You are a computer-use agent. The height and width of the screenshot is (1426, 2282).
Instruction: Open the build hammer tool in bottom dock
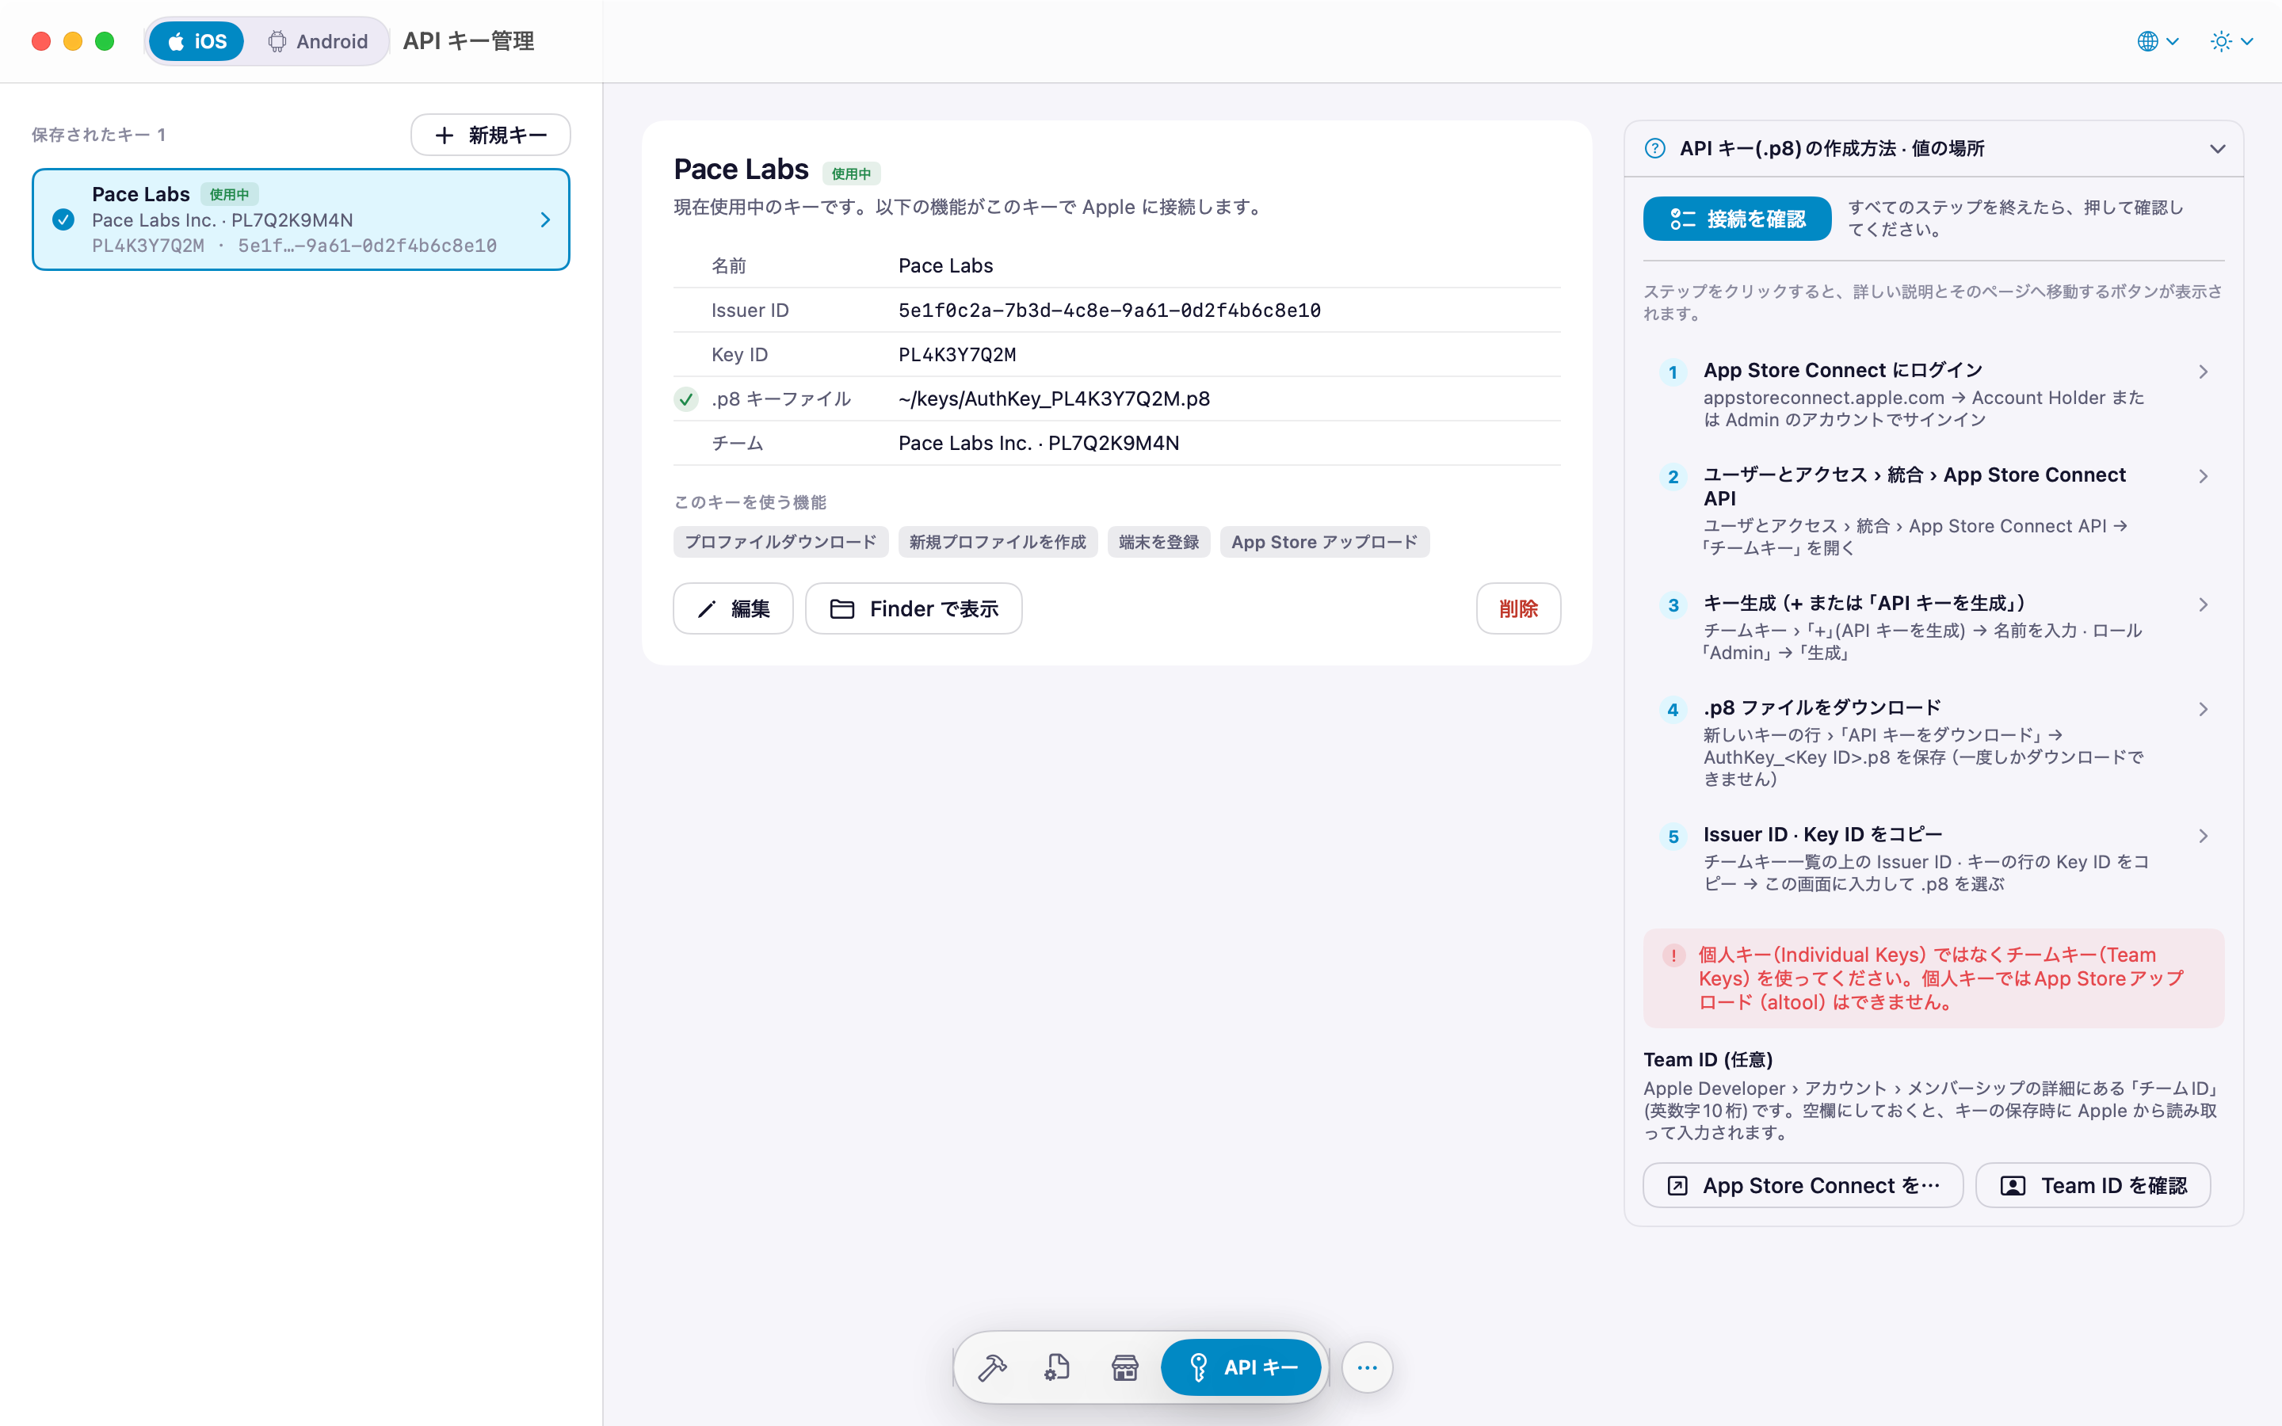(992, 1367)
